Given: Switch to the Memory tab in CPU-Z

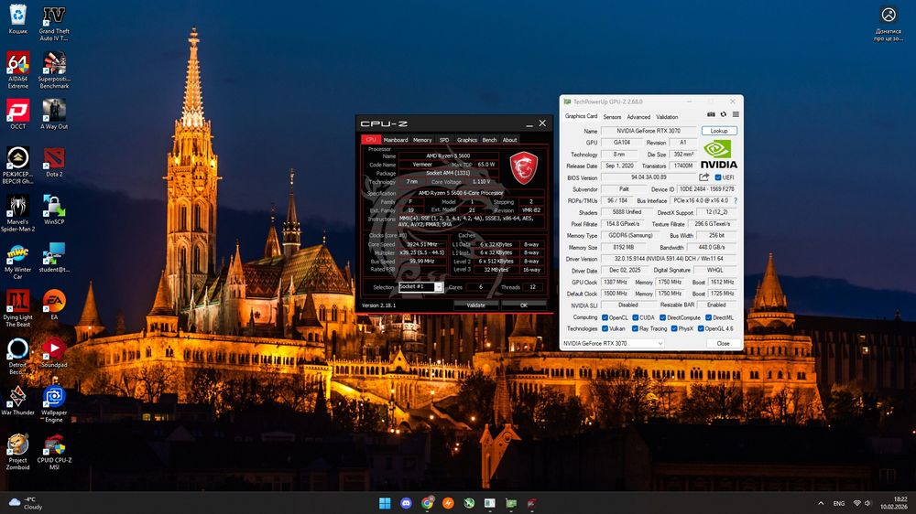Looking at the screenshot, I should click(422, 139).
